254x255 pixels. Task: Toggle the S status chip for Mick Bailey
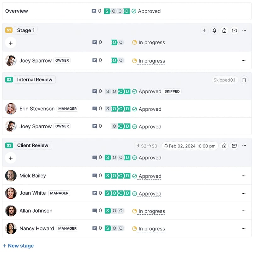click(108, 175)
